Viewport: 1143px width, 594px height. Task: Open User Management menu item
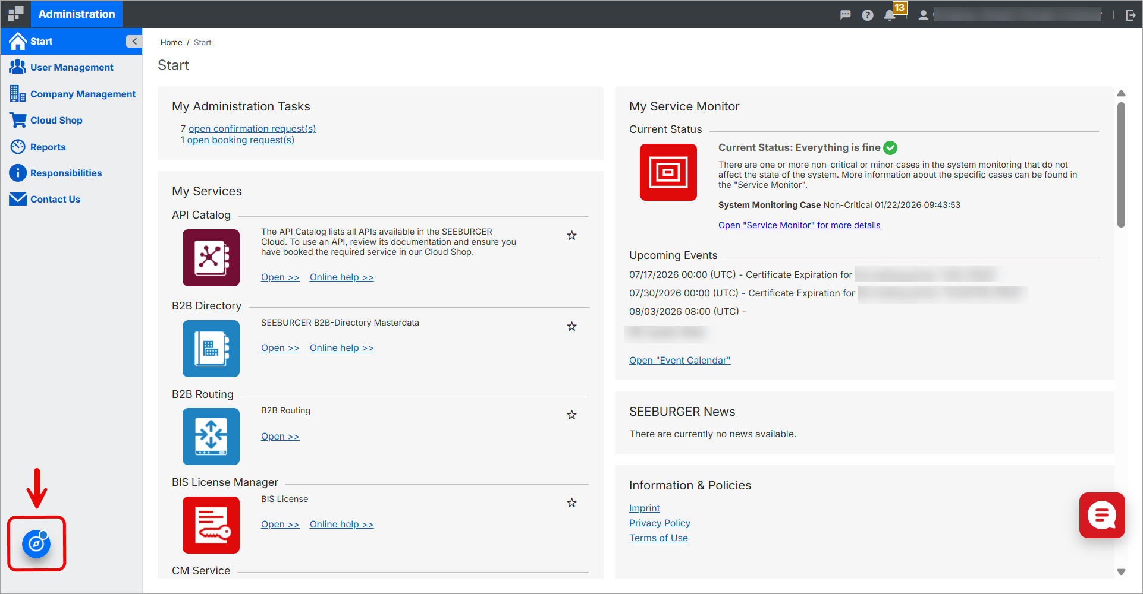(71, 67)
